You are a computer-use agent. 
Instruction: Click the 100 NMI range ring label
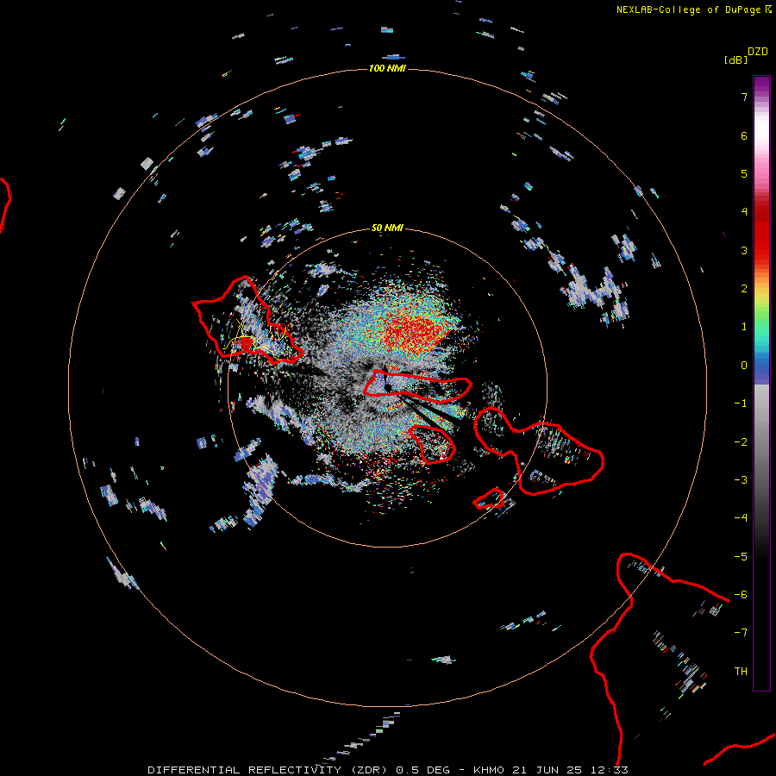pos(387,68)
